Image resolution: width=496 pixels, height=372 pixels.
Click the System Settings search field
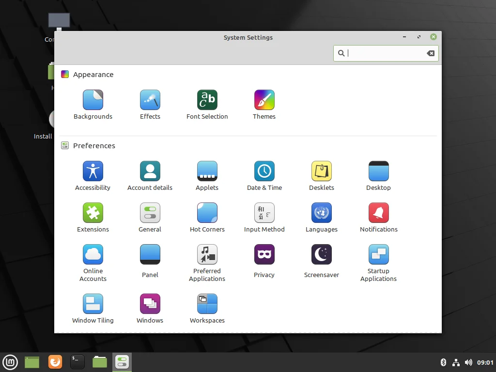coord(385,53)
